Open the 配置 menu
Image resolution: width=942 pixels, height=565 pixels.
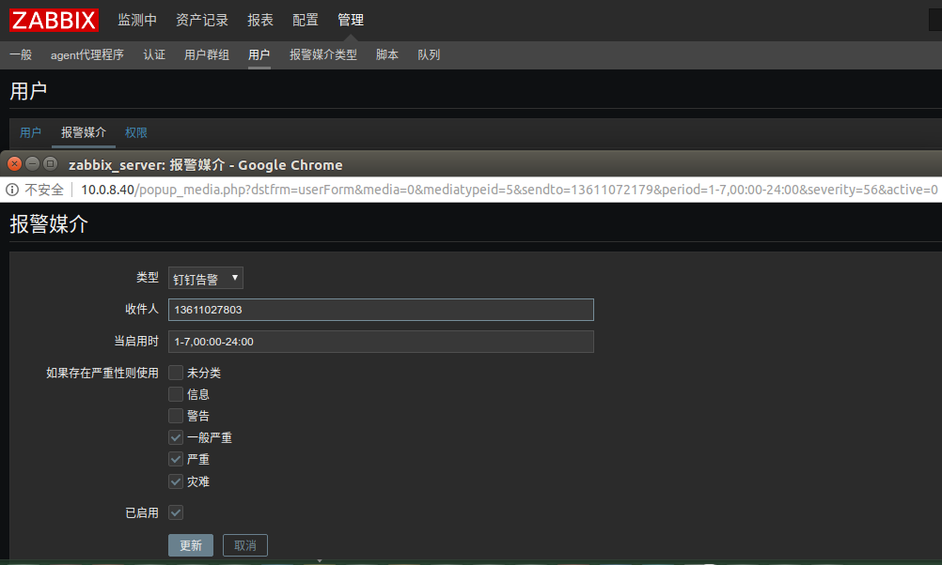[x=306, y=20]
